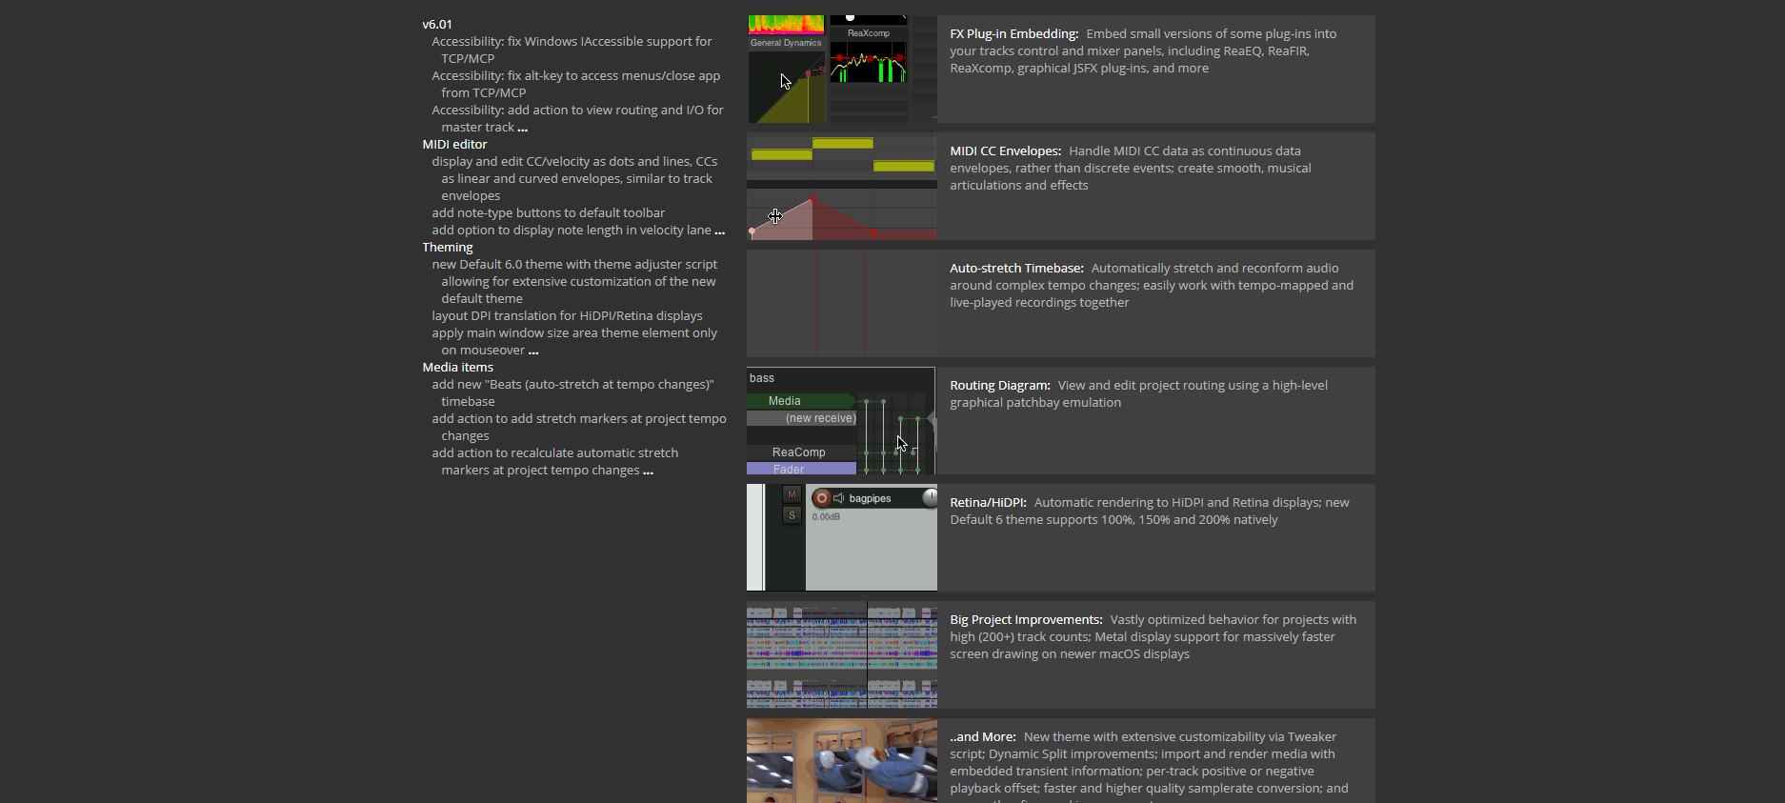
Task: Click the (new receive) routing entry
Action: point(803,418)
